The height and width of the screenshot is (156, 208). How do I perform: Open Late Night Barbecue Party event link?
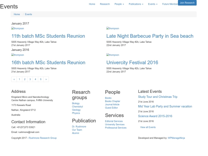pyautogui.click(x=150, y=36)
